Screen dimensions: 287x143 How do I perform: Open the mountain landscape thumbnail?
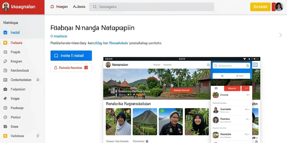[145, 122]
